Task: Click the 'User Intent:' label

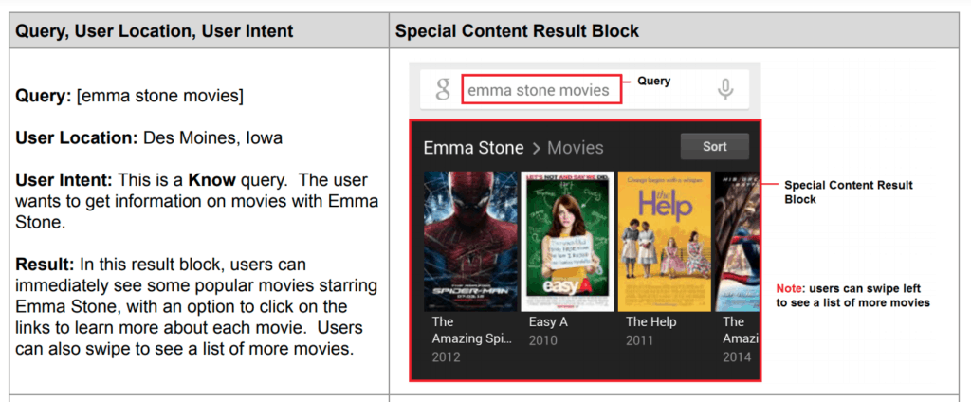Action: (x=64, y=180)
